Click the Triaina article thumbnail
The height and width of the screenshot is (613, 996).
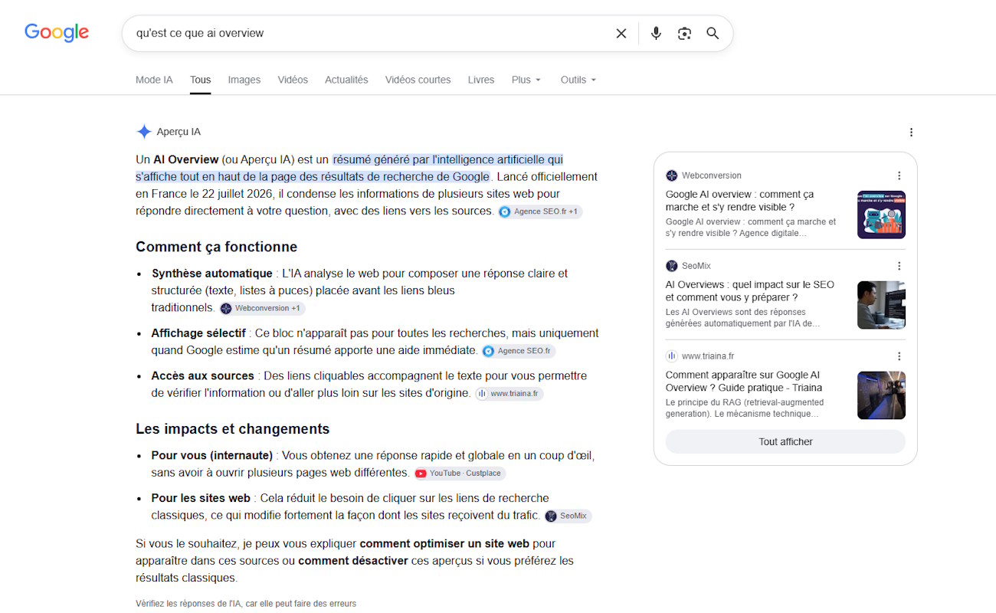pyautogui.click(x=881, y=395)
